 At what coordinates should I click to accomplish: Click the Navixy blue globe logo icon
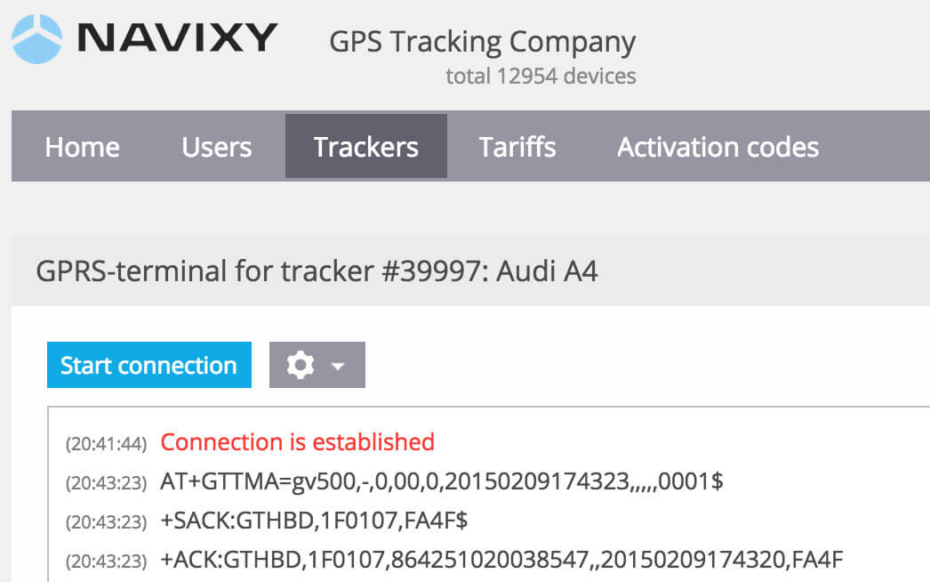(x=36, y=38)
